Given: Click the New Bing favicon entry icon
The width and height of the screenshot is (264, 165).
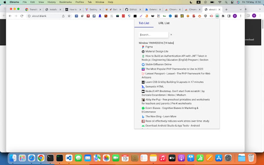Looking at the screenshot, I should click(x=143, y=116).
